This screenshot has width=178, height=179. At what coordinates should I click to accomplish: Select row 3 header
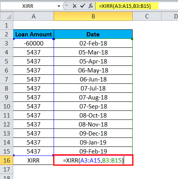tap(7, 43)
